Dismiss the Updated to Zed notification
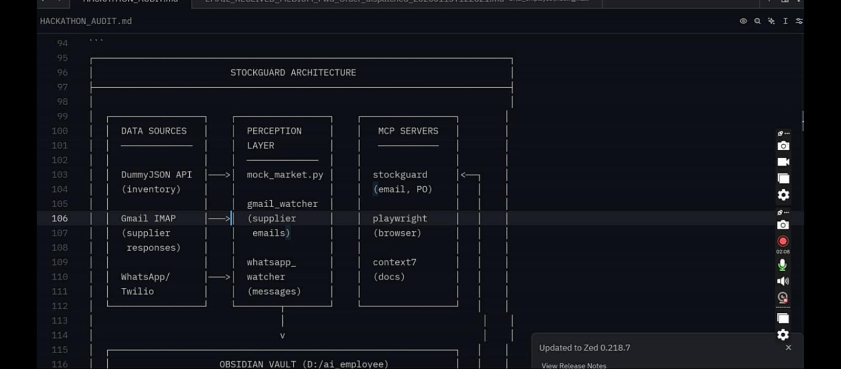This screenshot has height=369, width=841. [788, 347]
